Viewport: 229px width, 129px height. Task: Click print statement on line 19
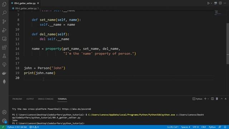click(x=40, y=73)
